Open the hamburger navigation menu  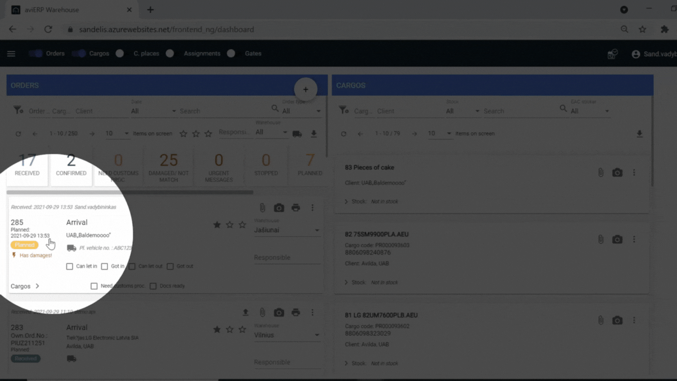[11, 54]
